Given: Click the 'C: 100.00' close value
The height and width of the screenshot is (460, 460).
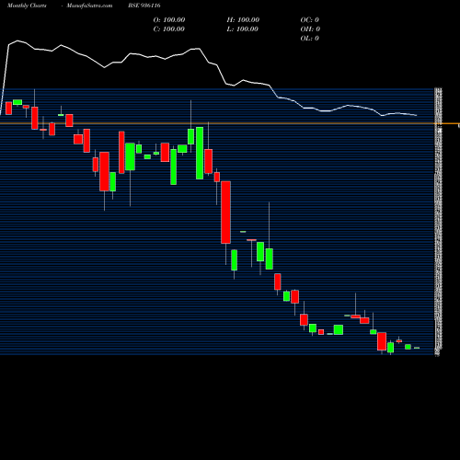Looking at the screenshot, I should pos(169,29).
